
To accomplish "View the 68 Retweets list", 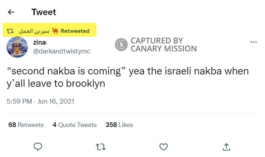I will tap(26, 125).
